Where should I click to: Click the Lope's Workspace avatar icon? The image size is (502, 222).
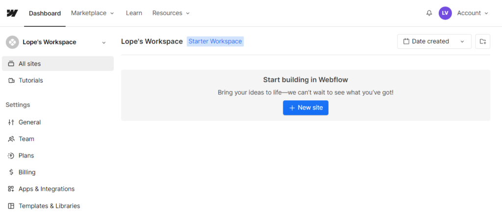pos(12,42)
